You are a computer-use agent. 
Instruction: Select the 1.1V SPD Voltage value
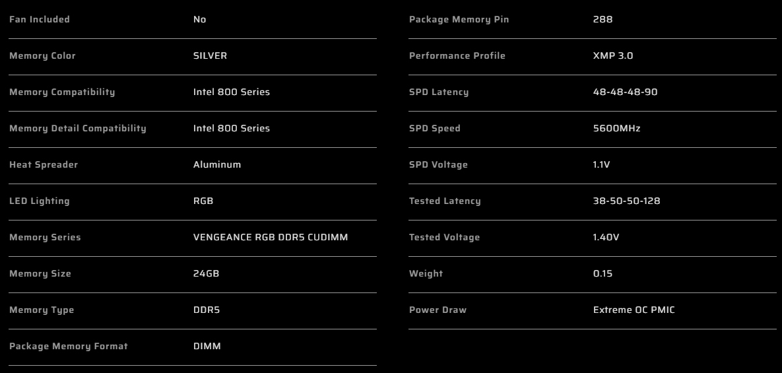coord(601,164)
